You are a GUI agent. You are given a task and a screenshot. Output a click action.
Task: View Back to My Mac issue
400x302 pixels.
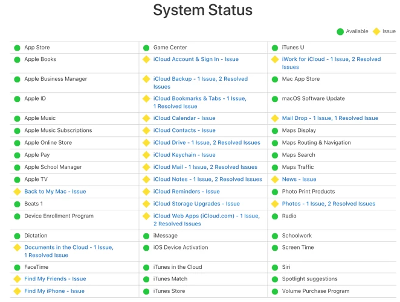(55, 192)
